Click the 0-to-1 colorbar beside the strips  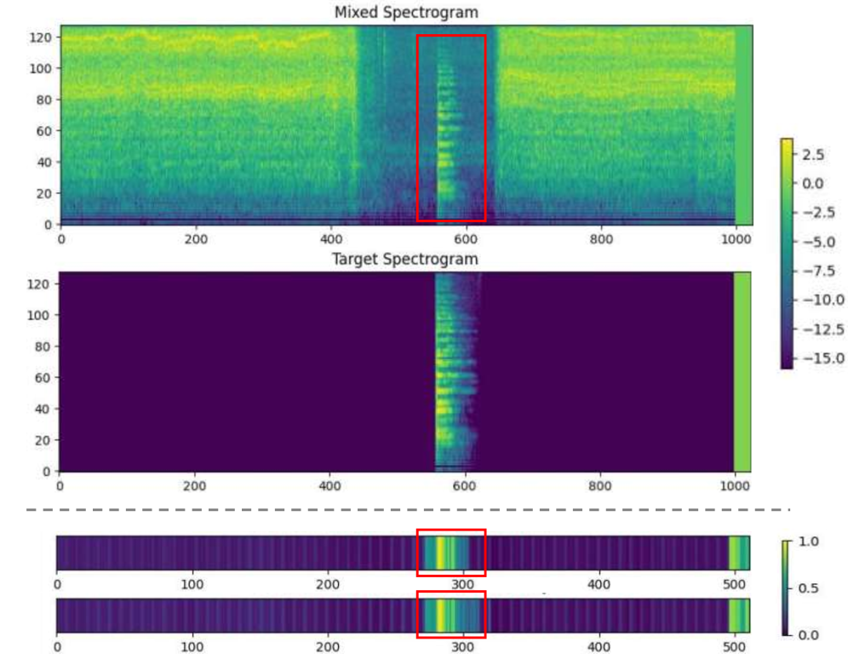pyautogui.click(x=786, y=587)
